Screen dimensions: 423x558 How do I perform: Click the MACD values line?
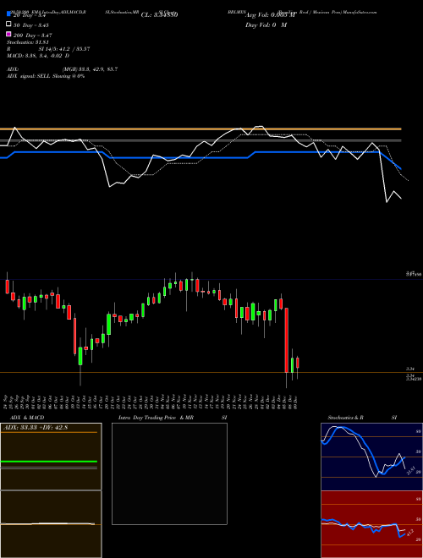tap(38, 56)
